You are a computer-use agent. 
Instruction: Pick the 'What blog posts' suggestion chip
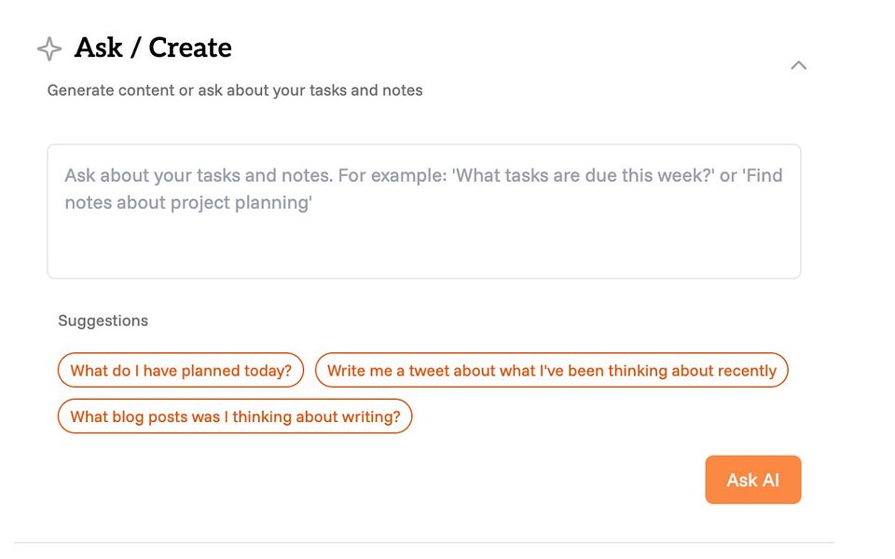coord(235,416)
